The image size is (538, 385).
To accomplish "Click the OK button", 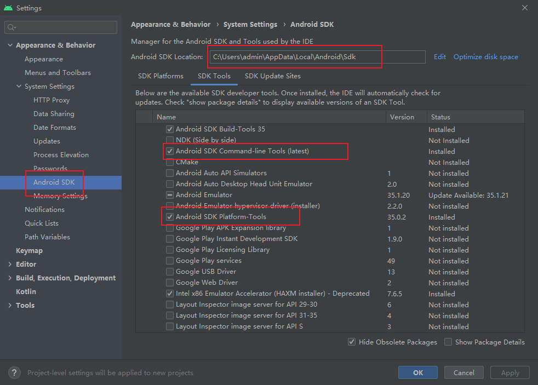I will (418, 372).
